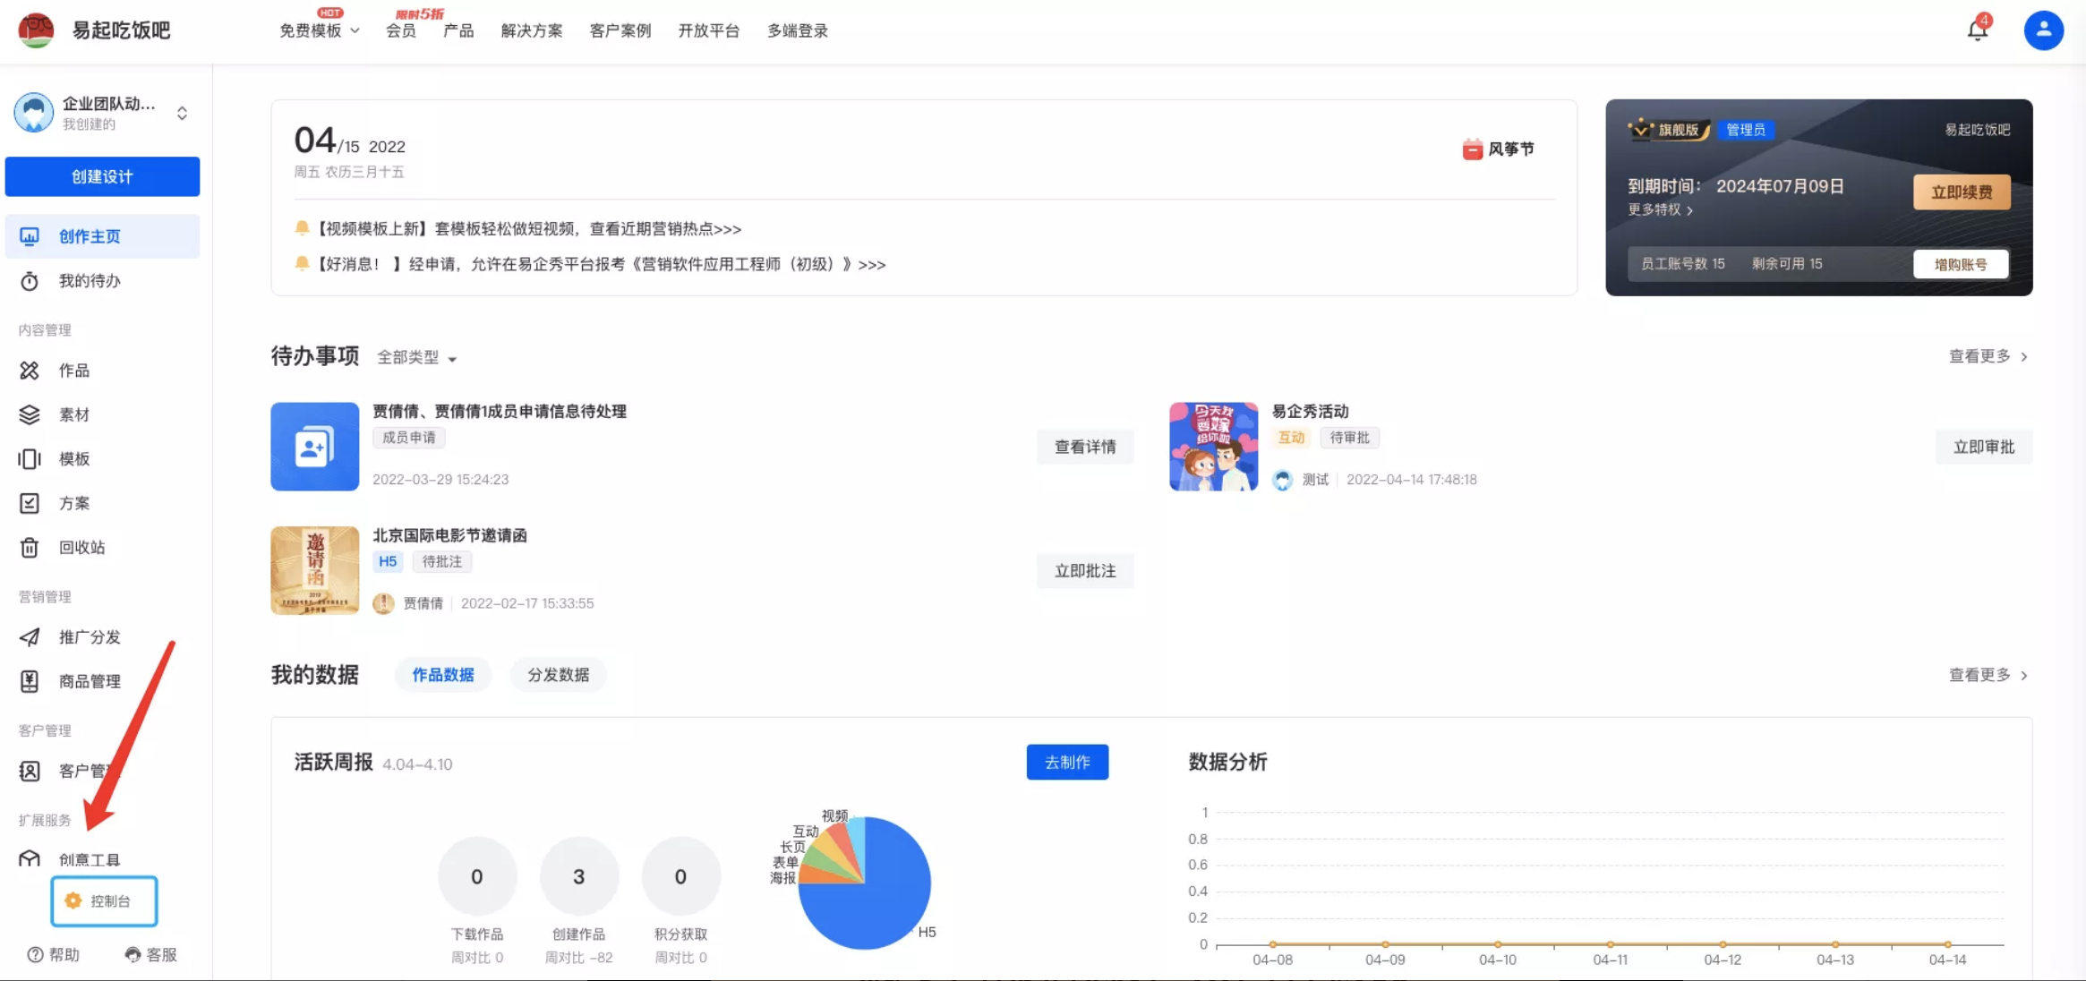2086x981 pixels.
Task: Switch to the 作品数据 tab
Action: click(443, 675)
